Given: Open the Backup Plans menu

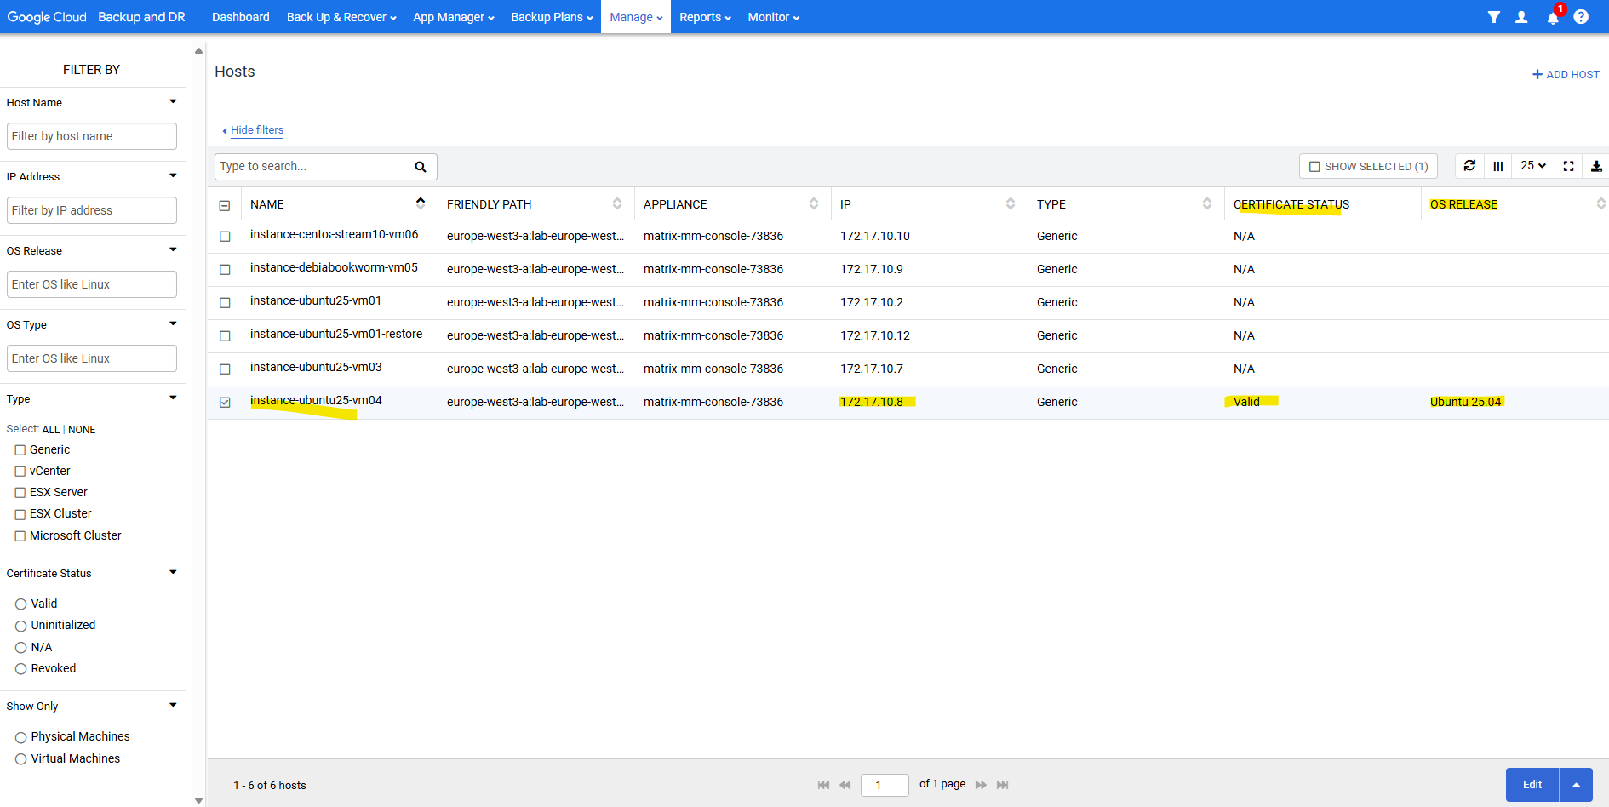Looking at the screenshot, I should (x=552, y=17).
